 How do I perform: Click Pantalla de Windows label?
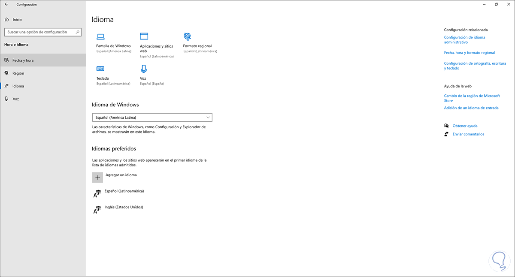(x=113, y=46)
